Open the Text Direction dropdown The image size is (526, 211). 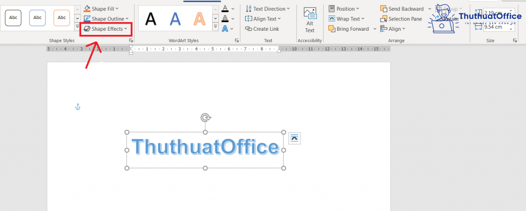pos(268,9)
